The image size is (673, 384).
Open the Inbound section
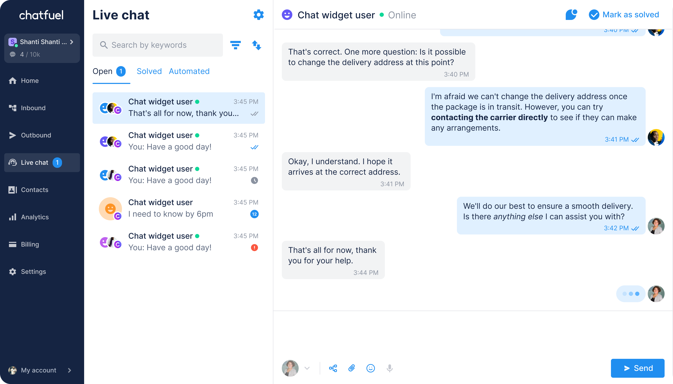click(x=33, y=108)
